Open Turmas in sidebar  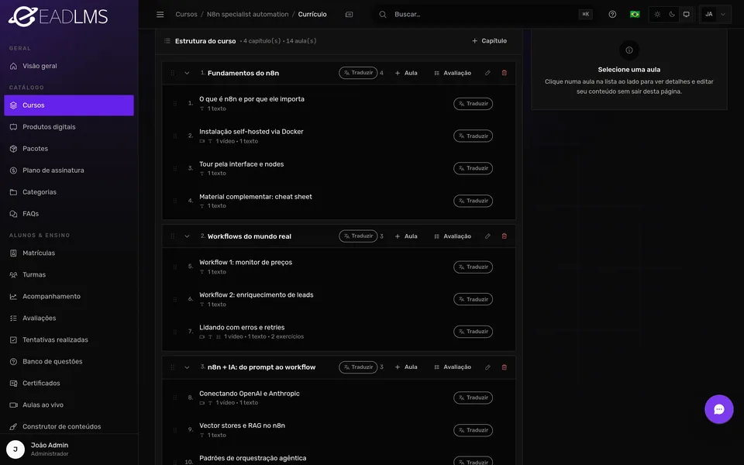69,274
